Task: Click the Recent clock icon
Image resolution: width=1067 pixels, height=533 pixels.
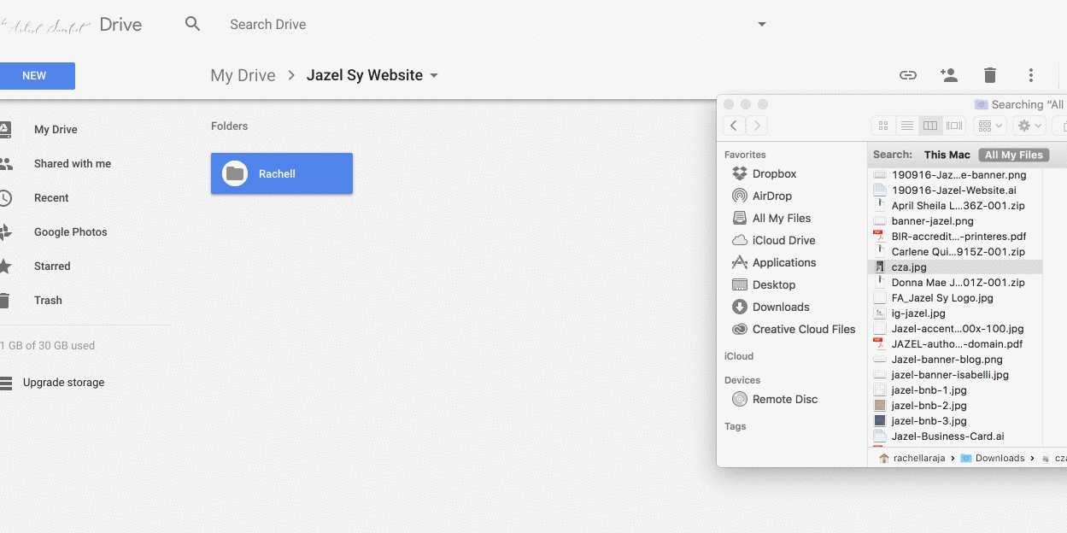Action: (4, 198)
